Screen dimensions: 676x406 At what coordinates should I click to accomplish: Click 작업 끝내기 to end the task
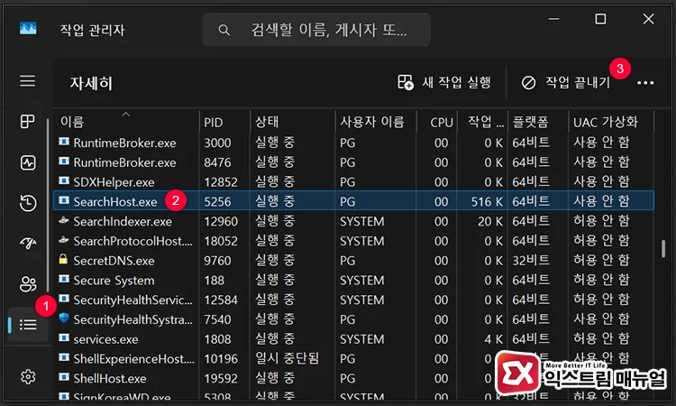[565, 82]
